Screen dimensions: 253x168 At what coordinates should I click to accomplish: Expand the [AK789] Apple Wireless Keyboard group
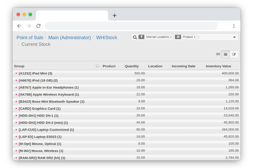coord(16,94)
